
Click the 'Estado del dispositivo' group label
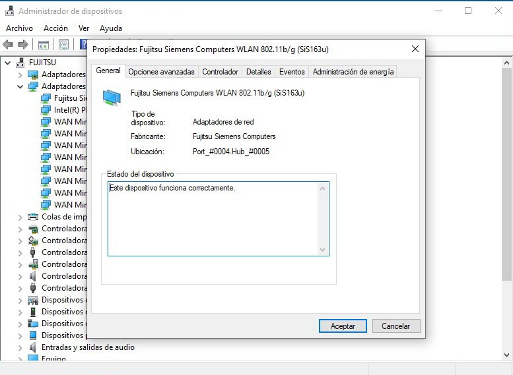pyautogui.click(x=141, y=174)
